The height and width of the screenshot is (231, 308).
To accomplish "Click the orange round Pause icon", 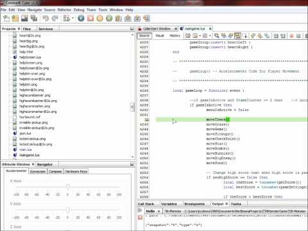I will tap(99, 19).
